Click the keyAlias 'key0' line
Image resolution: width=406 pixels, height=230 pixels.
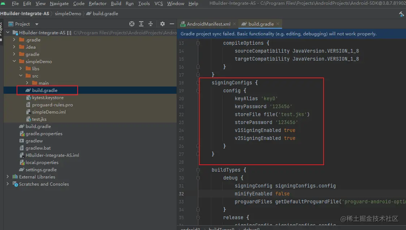click(256, 98)
